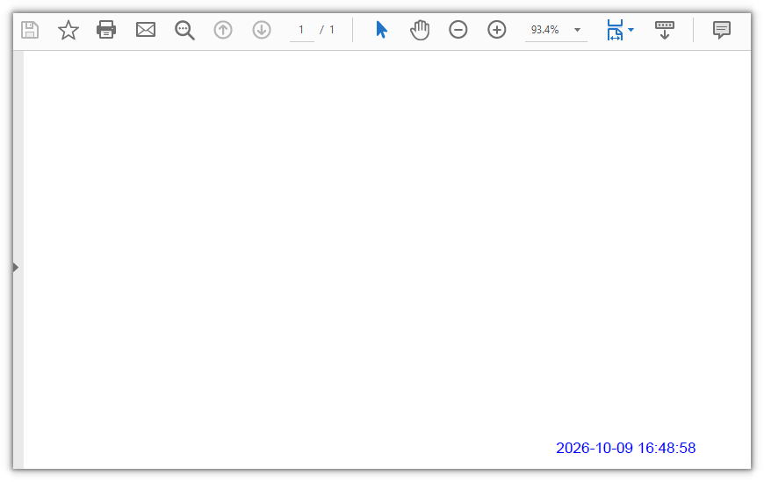Zoom out with the minus circle icon
The width and height of the screenshot is (764, 482).
click(x=458, y=30)
